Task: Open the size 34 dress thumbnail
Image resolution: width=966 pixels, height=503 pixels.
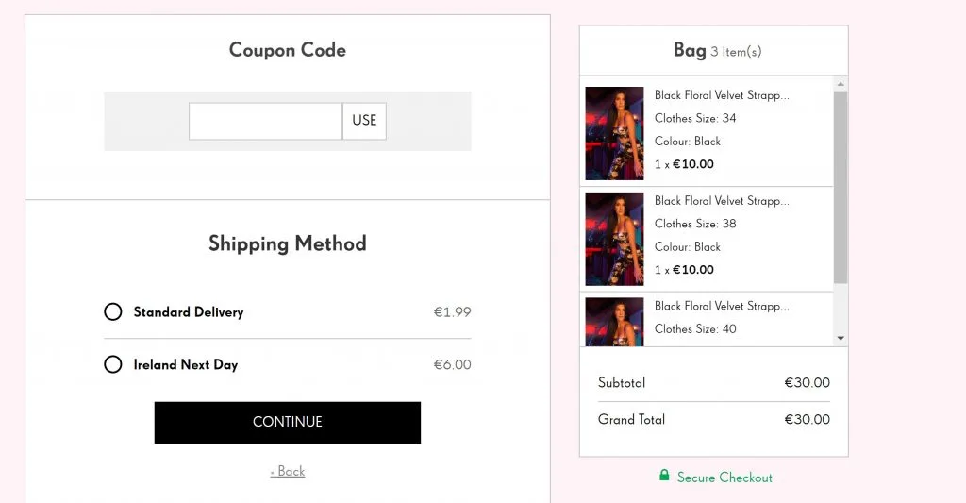Action: click(614, 133)
